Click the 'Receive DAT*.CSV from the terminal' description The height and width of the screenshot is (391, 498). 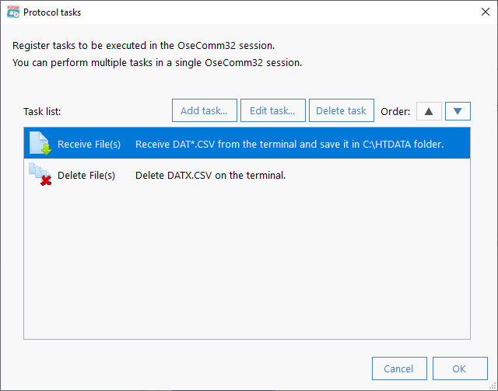coord(289,144)
